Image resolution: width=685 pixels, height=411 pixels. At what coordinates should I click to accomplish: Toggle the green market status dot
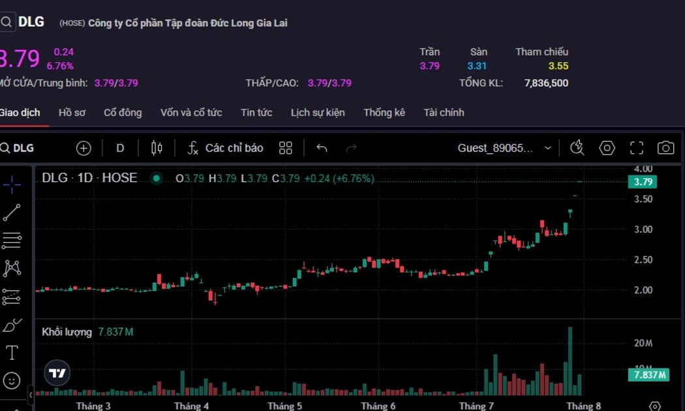click(x=156, y=178)
